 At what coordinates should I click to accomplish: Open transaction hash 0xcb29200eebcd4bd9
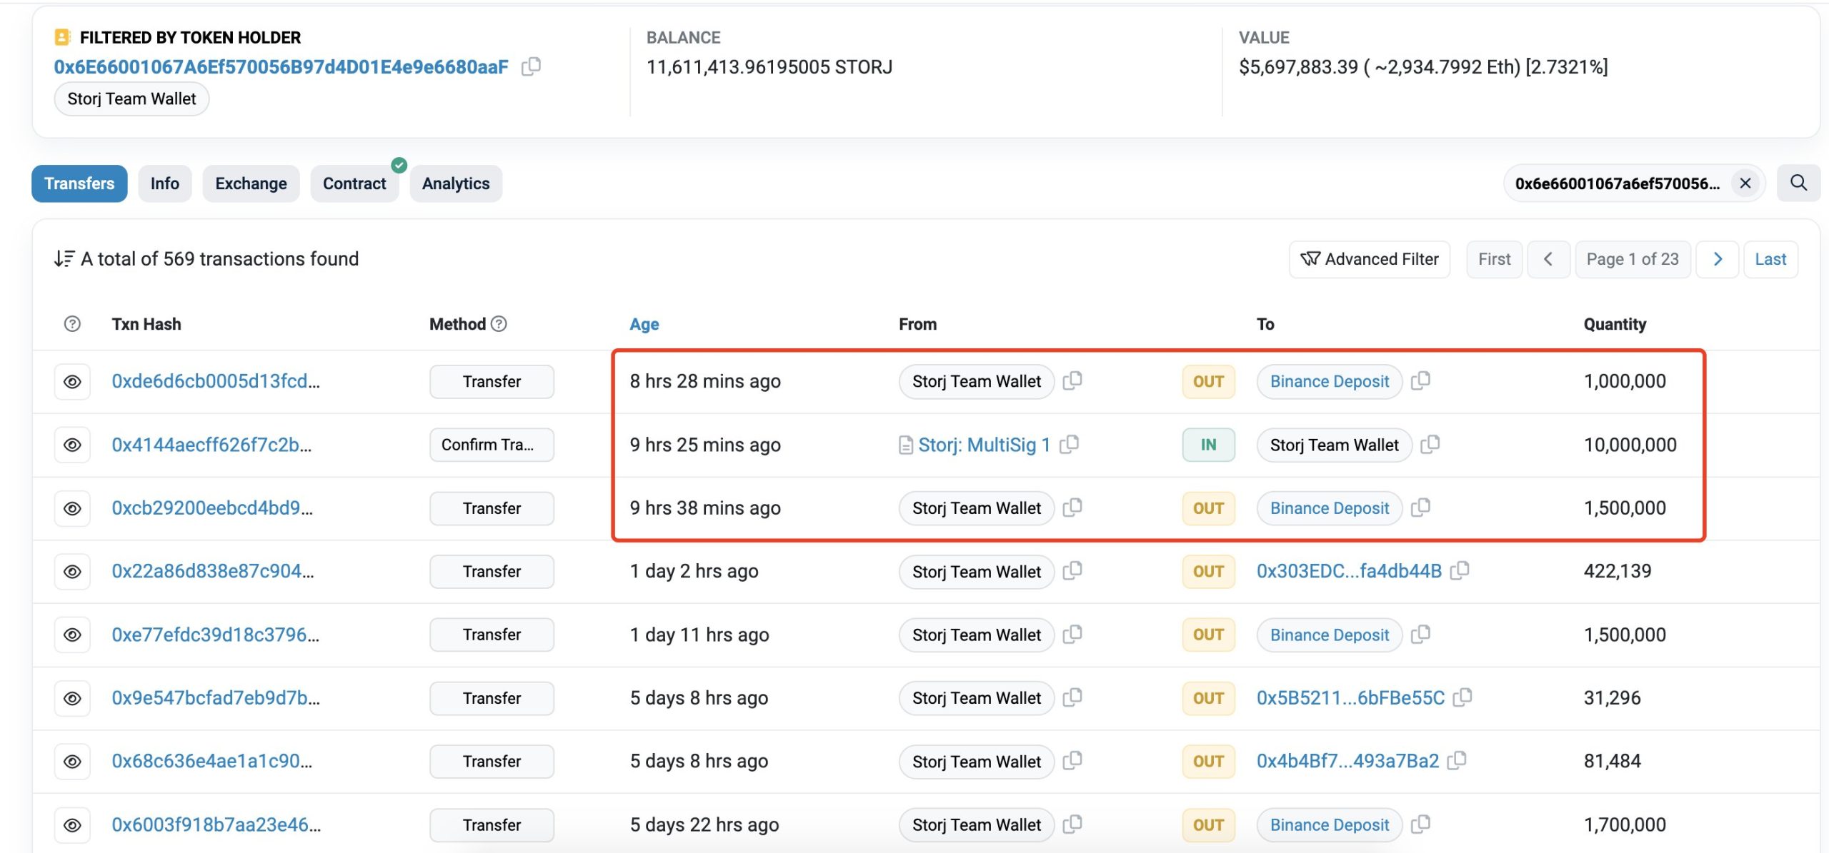[212, 508]
